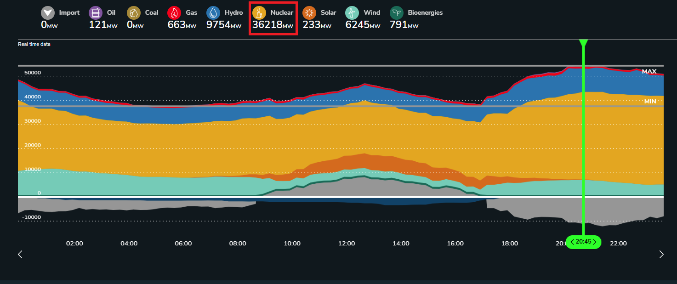Toggle the Wind 6245 MW legend entry

tap(363, 18)
